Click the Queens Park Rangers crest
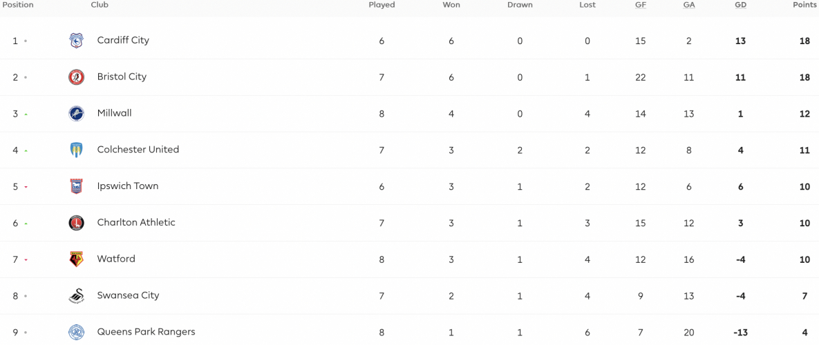The width and height of the screenshot is (819, 345). [76, 333]
